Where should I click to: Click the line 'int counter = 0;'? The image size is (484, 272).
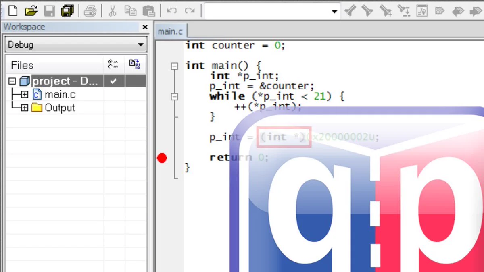(235, 46)
